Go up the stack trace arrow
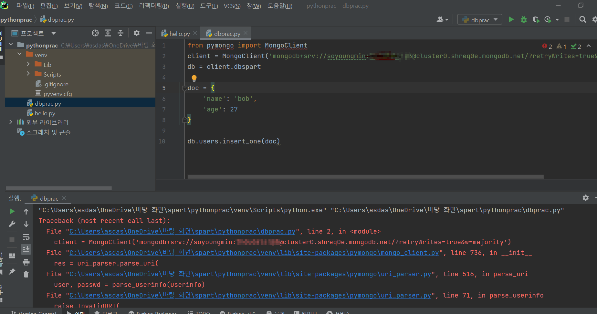This screenshot has width=597, height=314. coord(26,211)
